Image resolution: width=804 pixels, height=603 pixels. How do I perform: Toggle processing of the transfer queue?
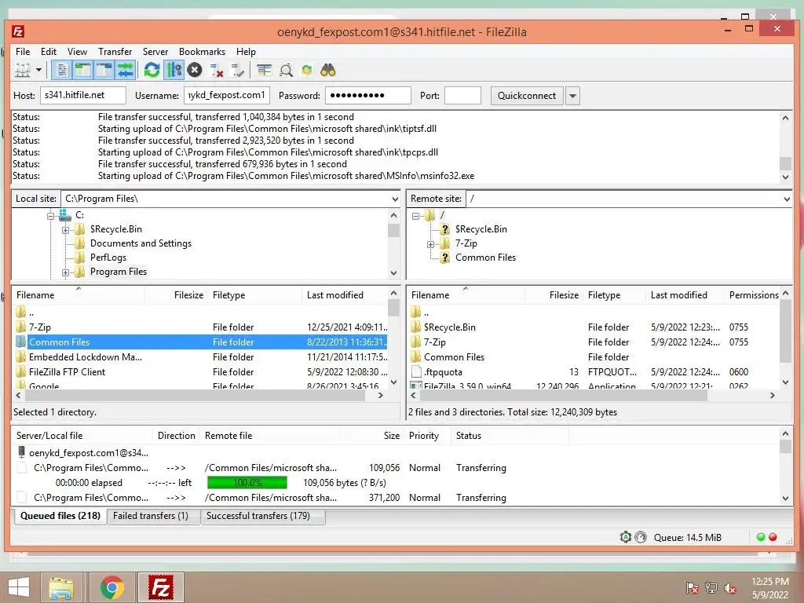174,70
